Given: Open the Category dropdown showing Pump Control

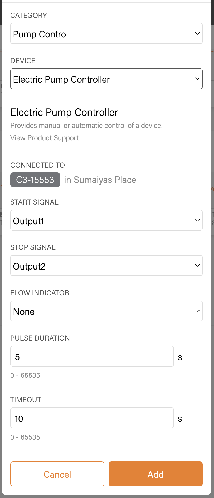Looking at the screenshot, I should [106, 33].
